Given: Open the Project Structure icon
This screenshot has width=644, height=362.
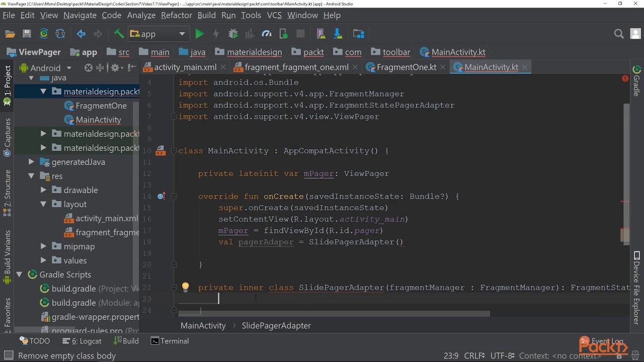Looking at the screenshot, I should (359, 34).
